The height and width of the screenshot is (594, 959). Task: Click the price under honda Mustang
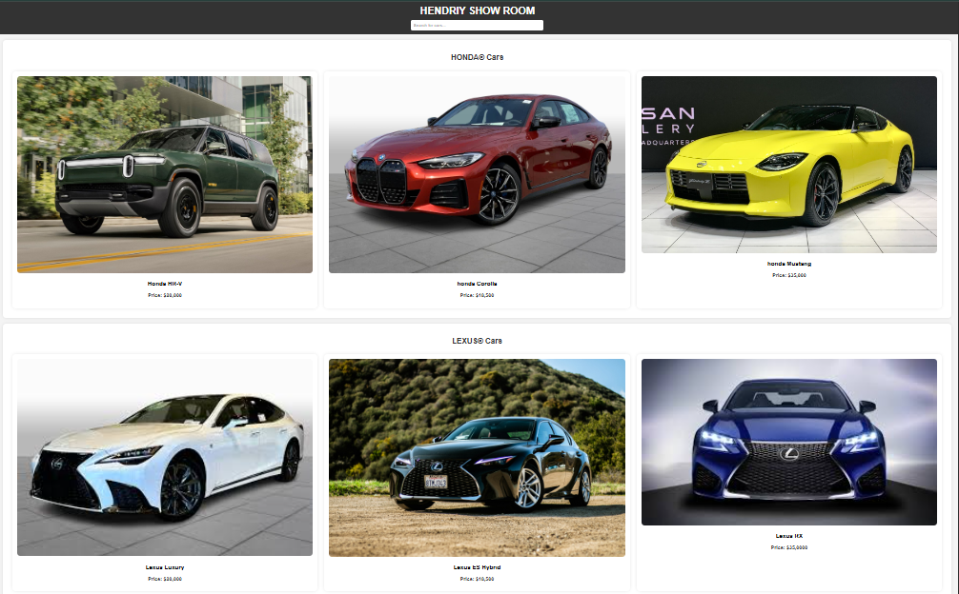[x=788, y=275]
